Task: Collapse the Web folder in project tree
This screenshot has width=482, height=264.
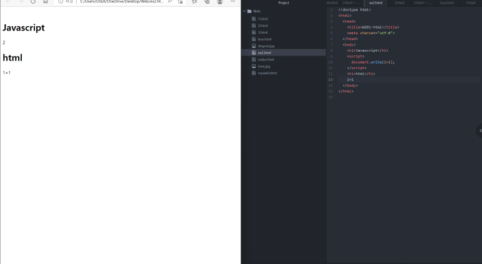Action: coord(244,11)
